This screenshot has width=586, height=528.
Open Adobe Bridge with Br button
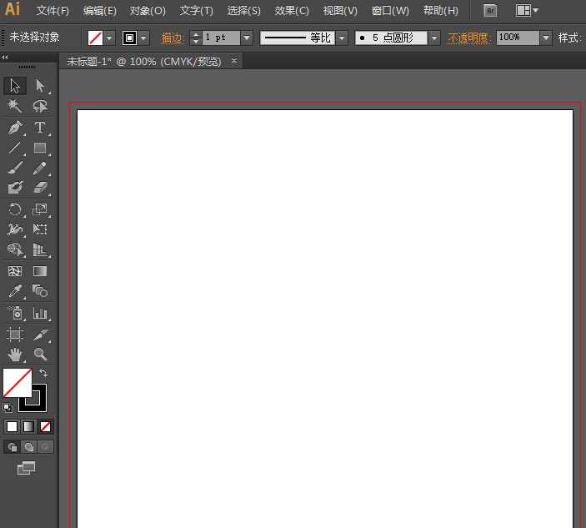(490, 11)
